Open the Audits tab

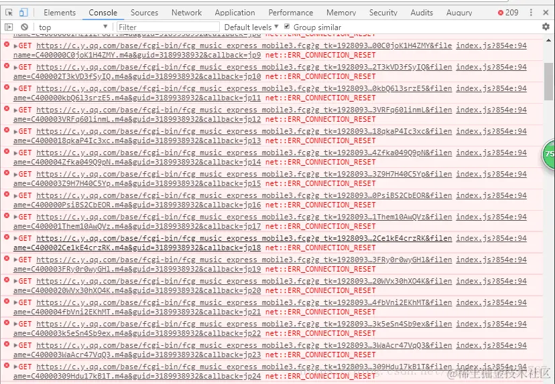coord(422,13)
